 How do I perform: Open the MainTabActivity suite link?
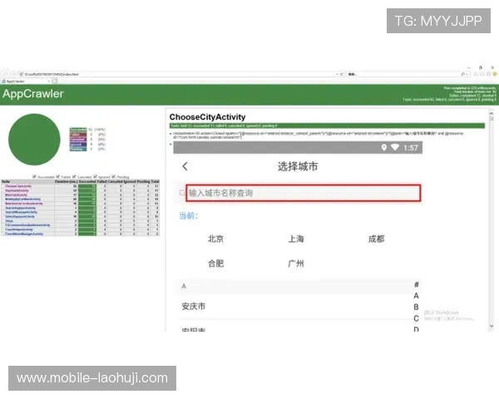click(17, 195)
